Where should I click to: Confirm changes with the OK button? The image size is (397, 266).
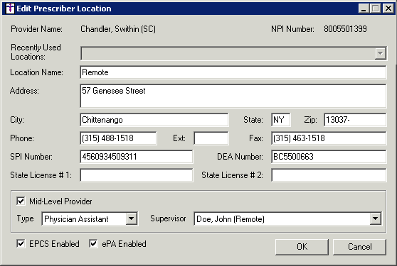[x=302, y=247]
